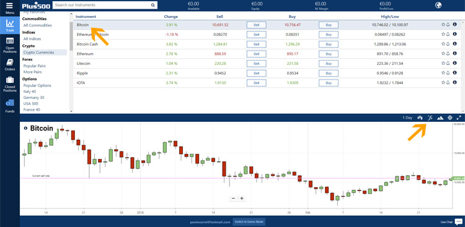Viewport: 465px width, 227px height.
Task: Click the Sell button for Ripple
Action: pyautogui.click(x=257, y=73)
